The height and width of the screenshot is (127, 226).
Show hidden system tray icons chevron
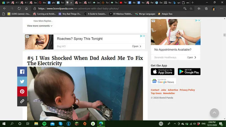point(175,124)
